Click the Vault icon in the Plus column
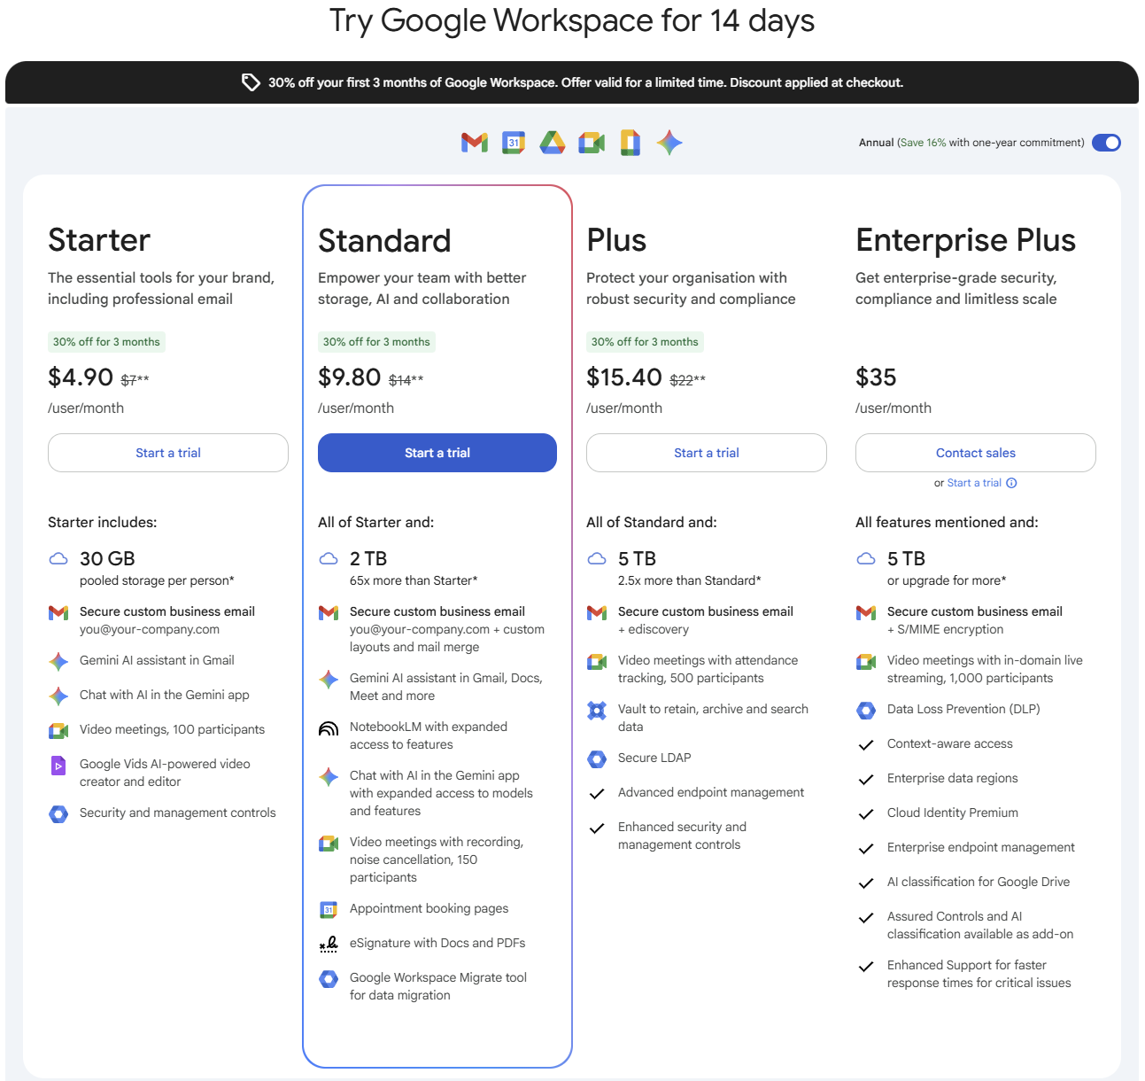 (x=597, y=710)
